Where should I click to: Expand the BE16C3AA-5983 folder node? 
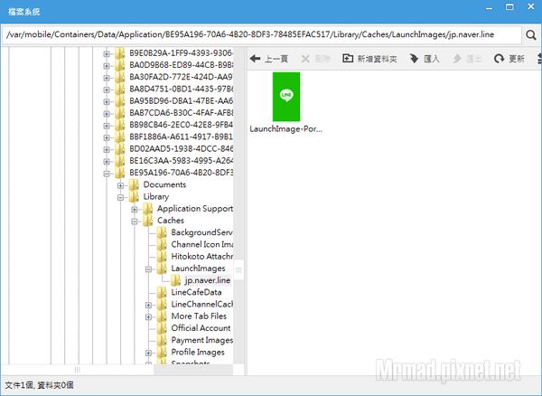107,162
